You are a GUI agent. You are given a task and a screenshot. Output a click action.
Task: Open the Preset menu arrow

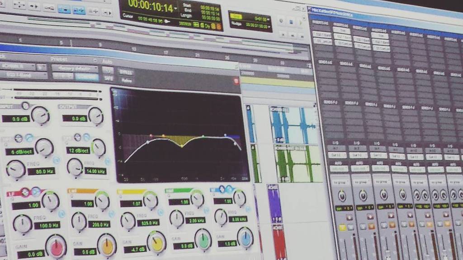[95, 60]
